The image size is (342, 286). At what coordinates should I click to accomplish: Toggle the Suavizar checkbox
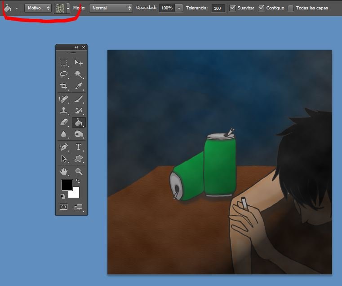coord(233,8)
